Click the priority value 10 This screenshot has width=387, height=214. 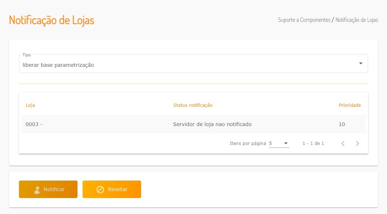tap(342, 124)
